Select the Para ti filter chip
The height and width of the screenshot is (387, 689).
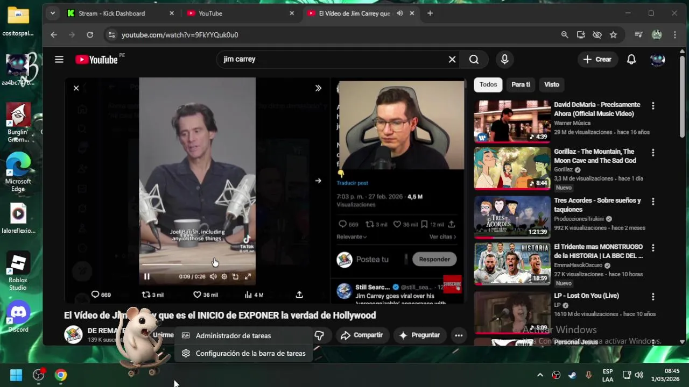521,84
